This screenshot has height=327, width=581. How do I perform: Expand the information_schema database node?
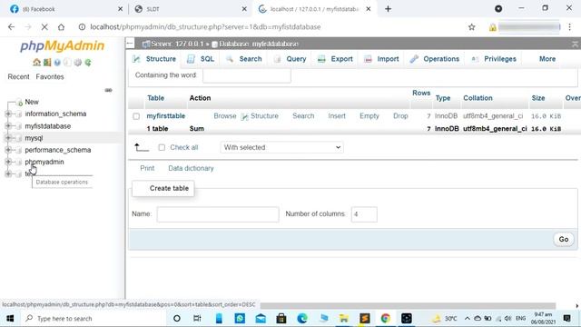point(8,114)
